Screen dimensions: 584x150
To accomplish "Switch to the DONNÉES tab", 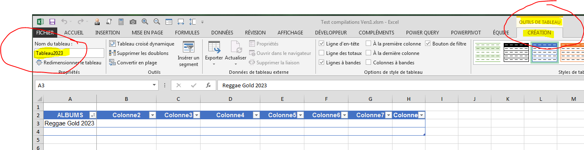I will pyautogui.click(x=222, y=33).
